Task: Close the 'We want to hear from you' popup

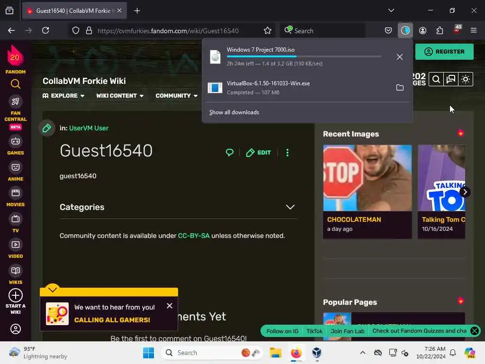Action: [x=170, y=306]
